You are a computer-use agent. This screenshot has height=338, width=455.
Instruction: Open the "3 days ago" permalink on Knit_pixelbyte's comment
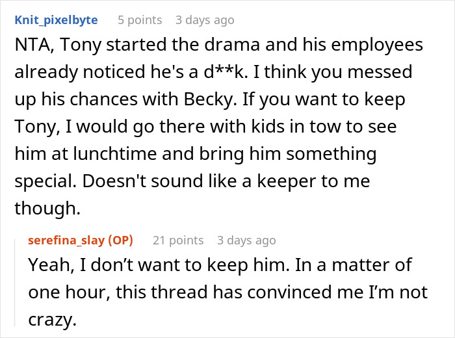(205, 20)
